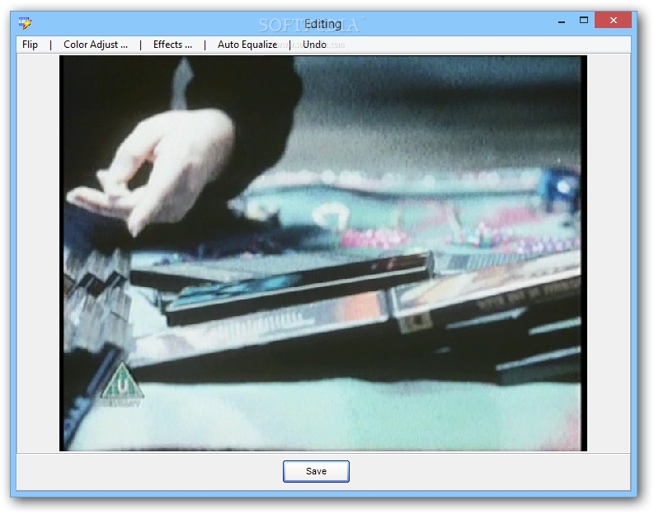Minimize the Editing window
The image size is (654, 514).
tap(562, 21)
